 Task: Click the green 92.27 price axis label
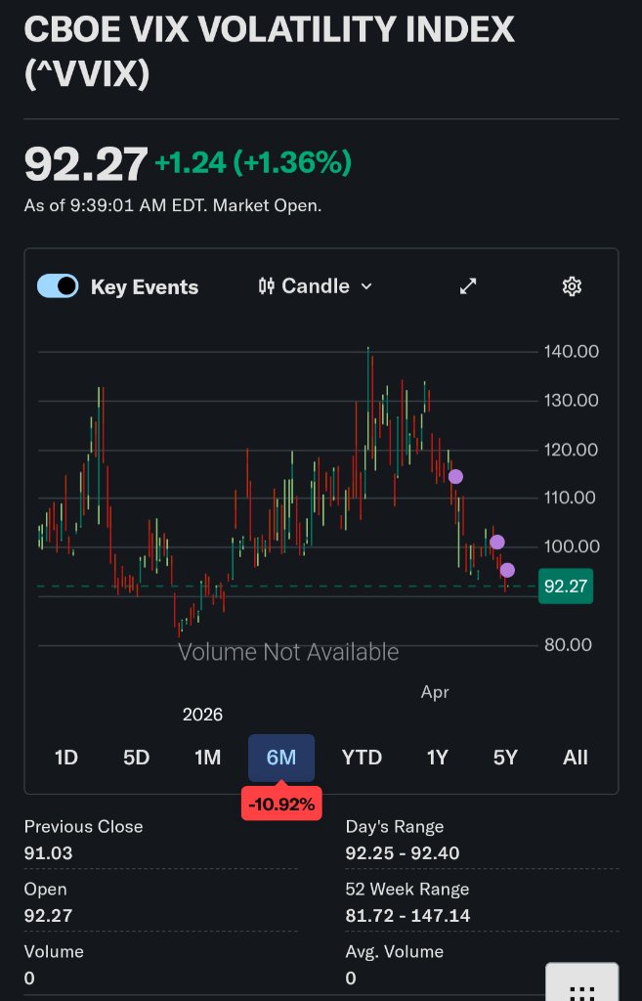point(565,587)
